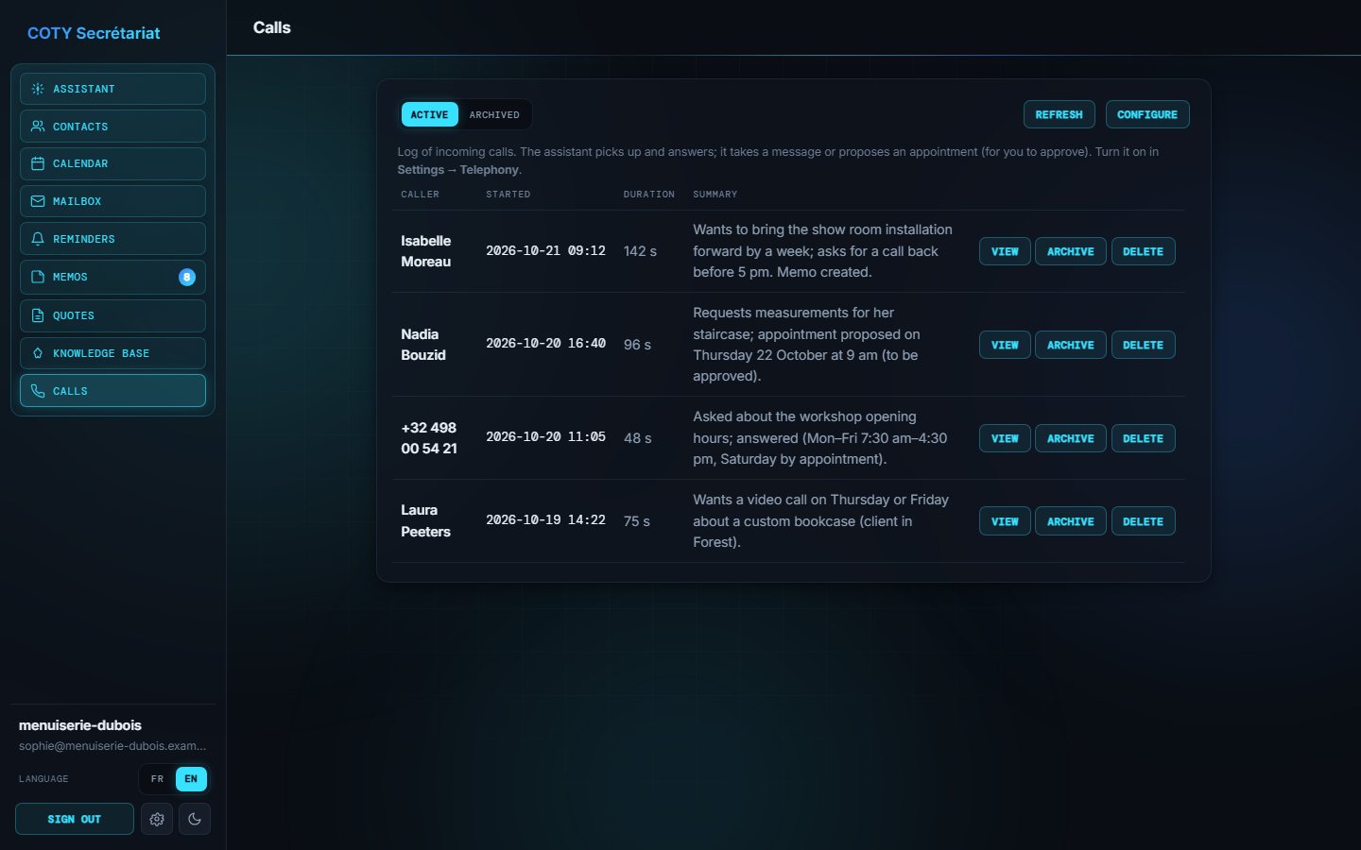Click the Summary column header
Viewport: 1361px width, 850px height.
pos(715,195)
